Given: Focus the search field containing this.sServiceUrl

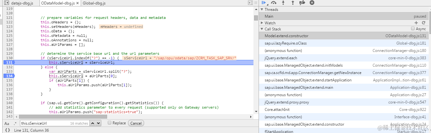Looking at the screenshot, I should [54, 123].
